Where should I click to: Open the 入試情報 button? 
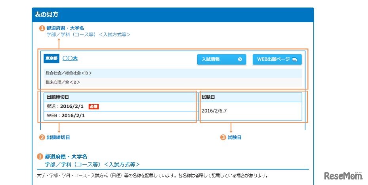point(221,59)
